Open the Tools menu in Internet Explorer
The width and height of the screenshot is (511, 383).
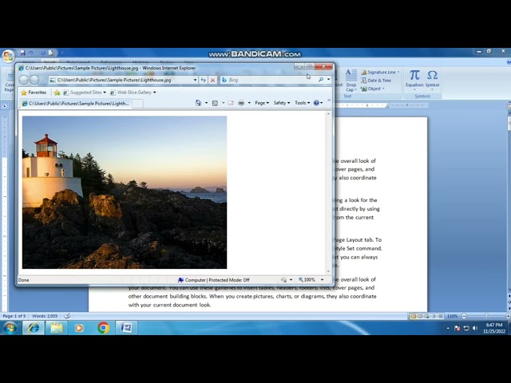pos(302,103)
